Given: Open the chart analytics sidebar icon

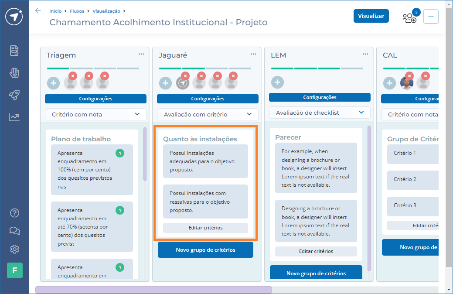Looking at the screenshot, I should (14, 117).
